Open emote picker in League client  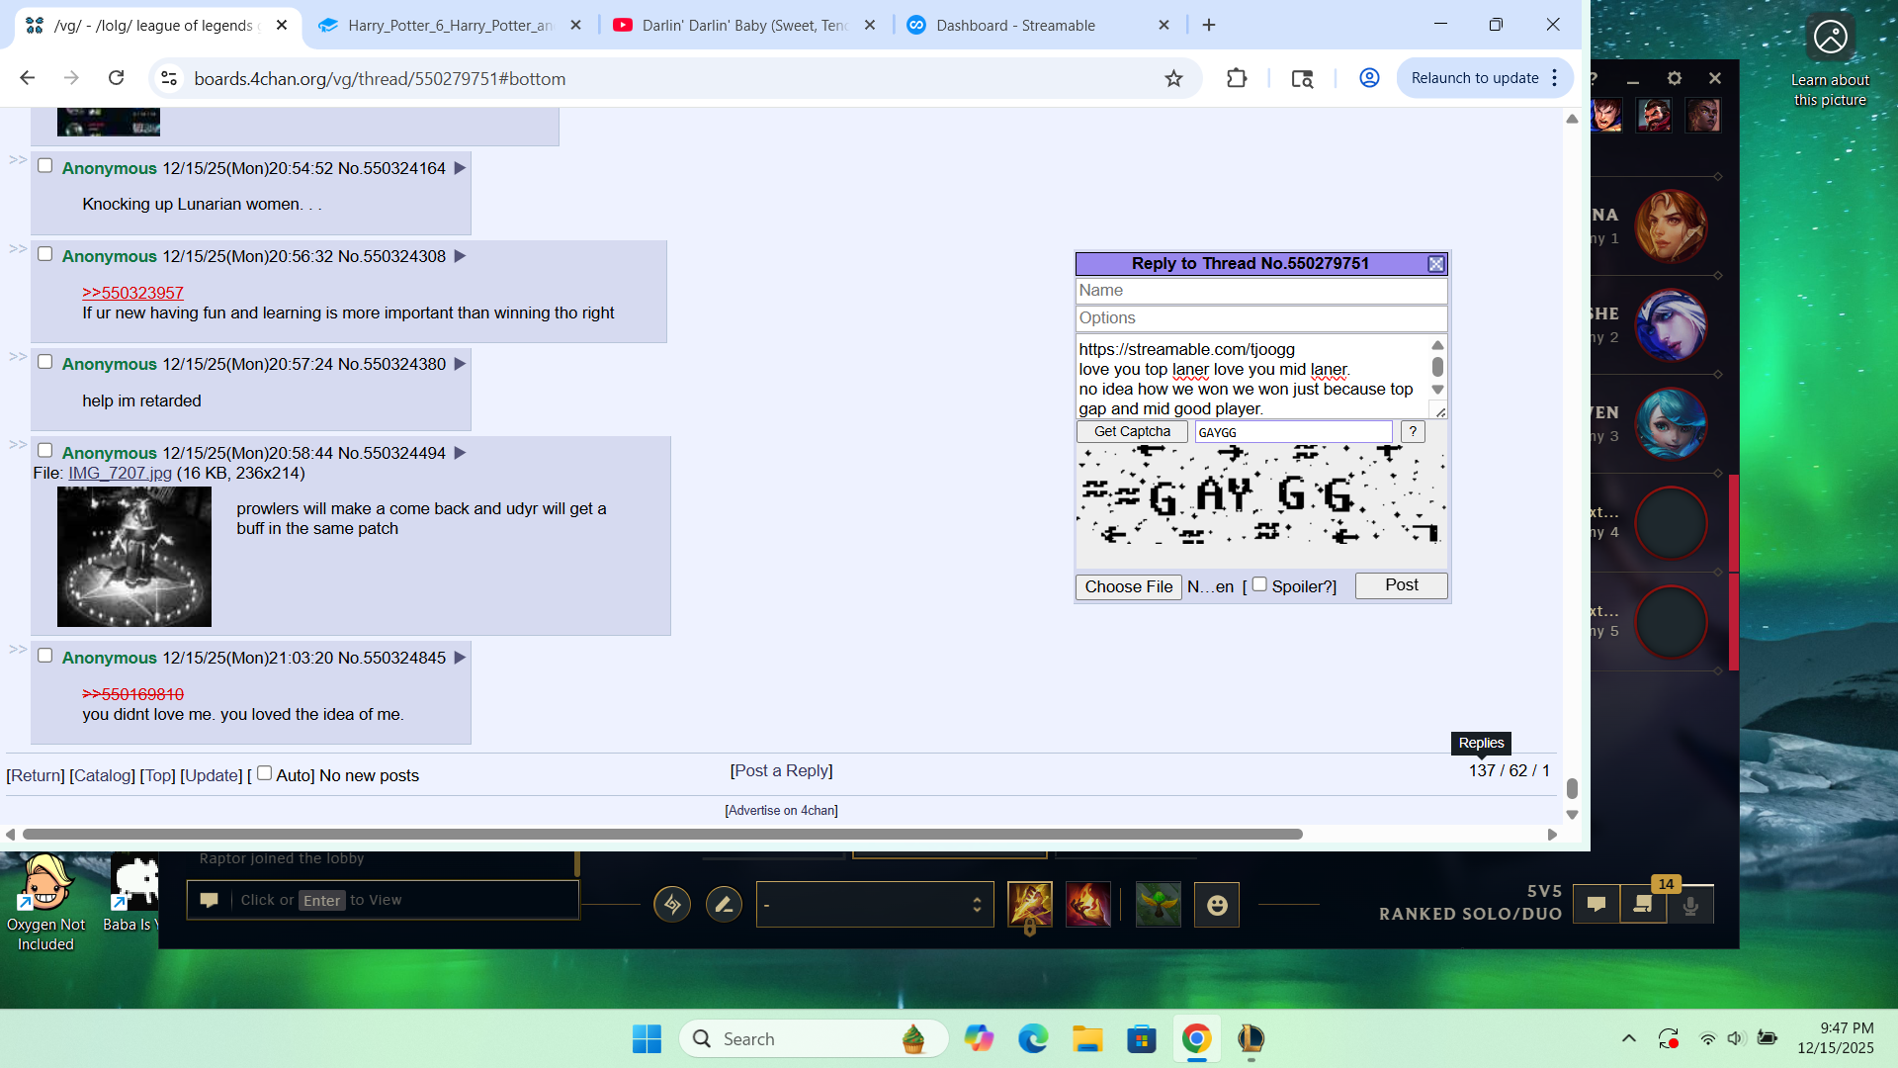(x=1217, y=905)
